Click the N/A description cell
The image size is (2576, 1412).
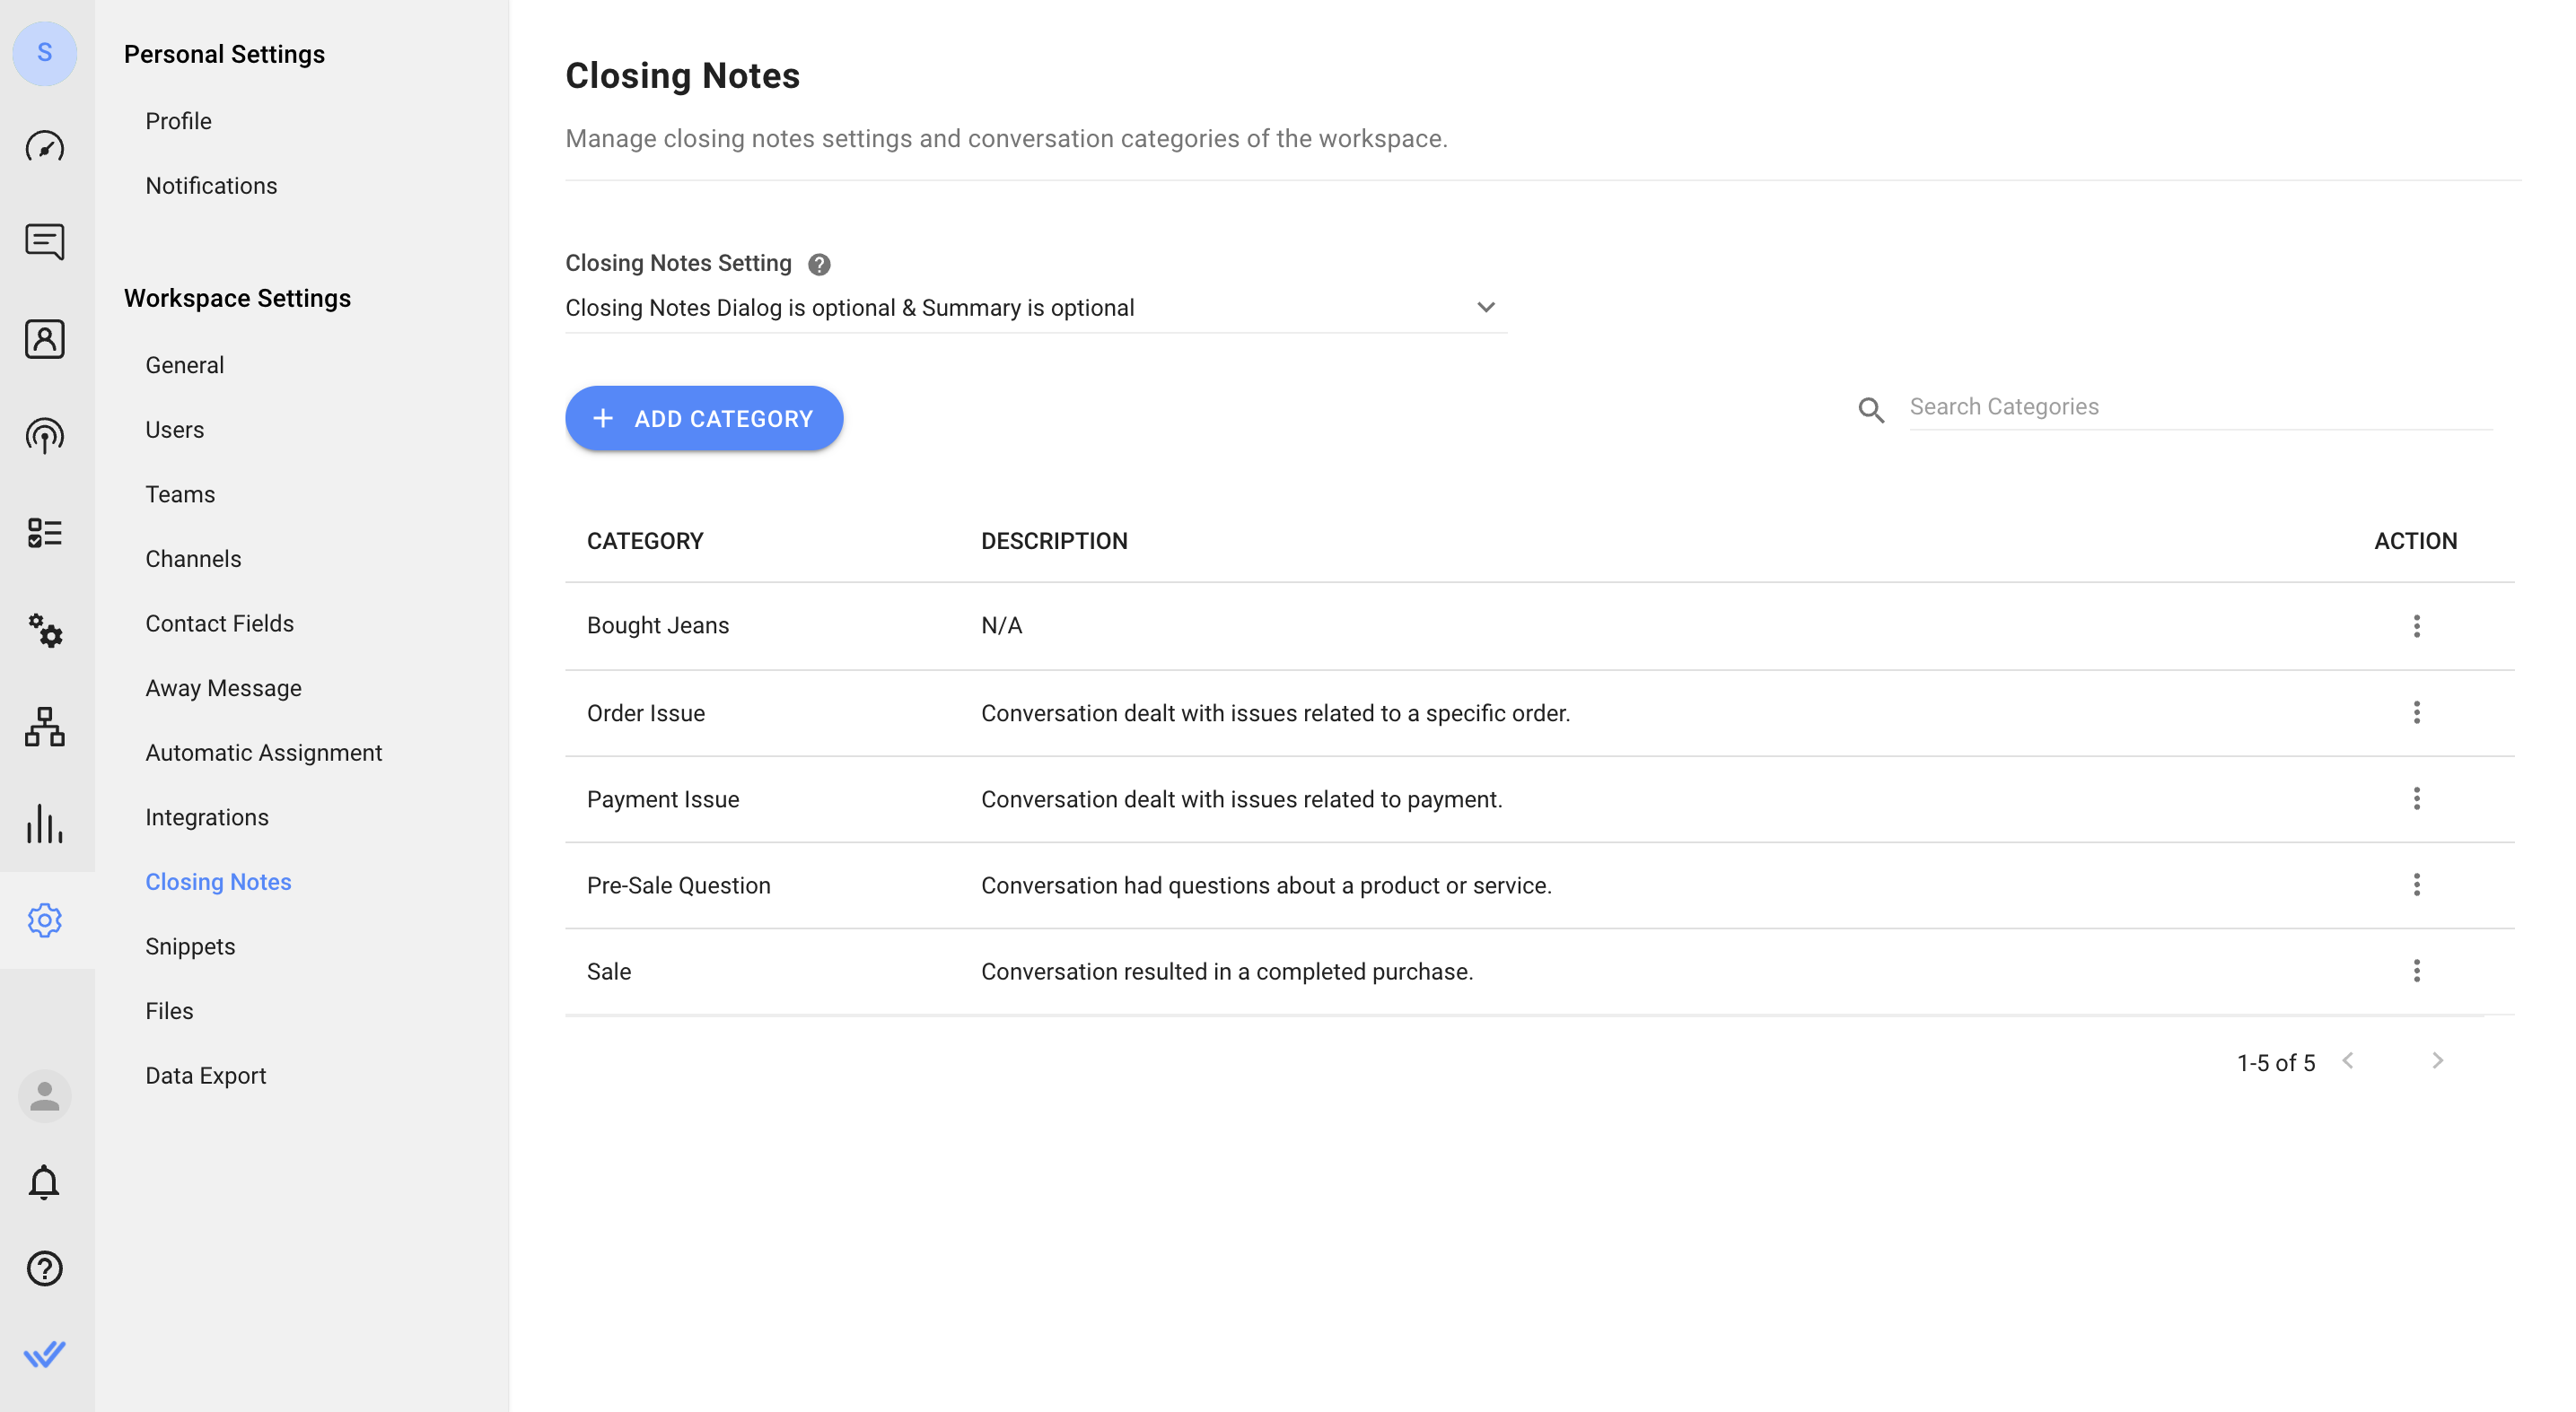(x=1001, y=625)
